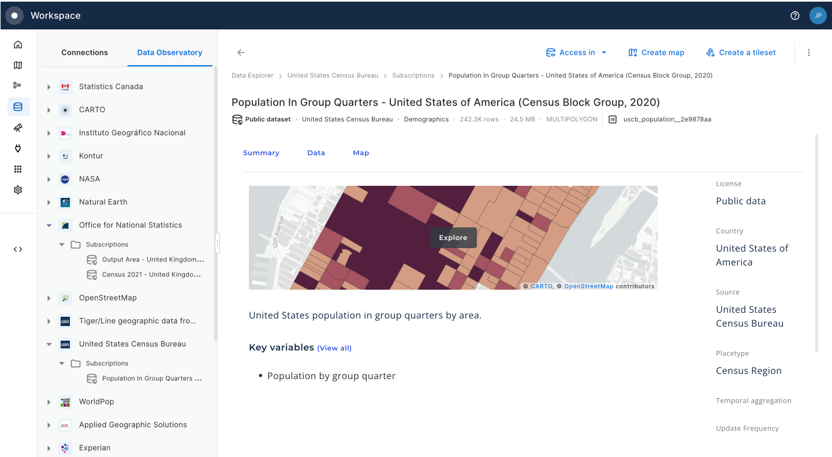Open the Access in dropdown
This screenshot has height=457, width=832.
pyautogui.click(x=576, y=53)
